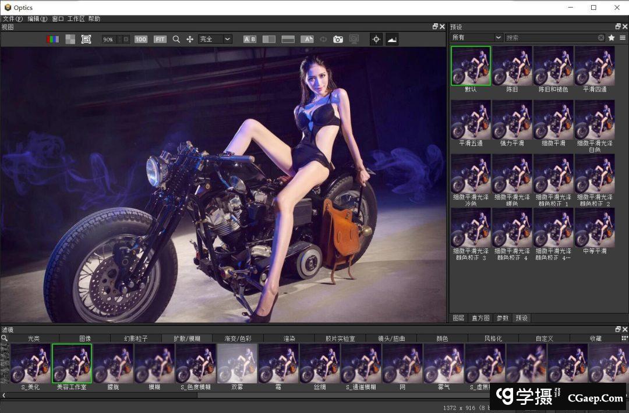Select the pan move tool
Screen dimensions: 629x413
click(190, 39)
